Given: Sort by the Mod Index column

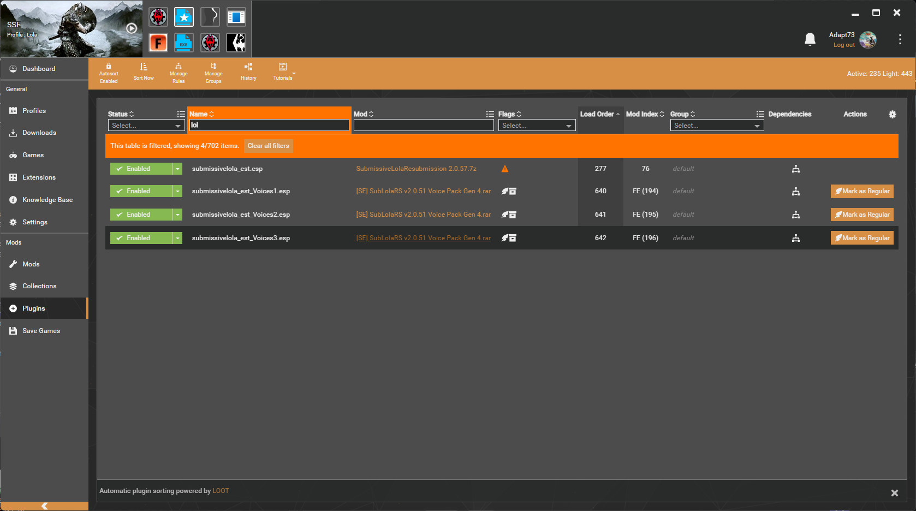Looking at the screenshot, I should pos(645,114).
